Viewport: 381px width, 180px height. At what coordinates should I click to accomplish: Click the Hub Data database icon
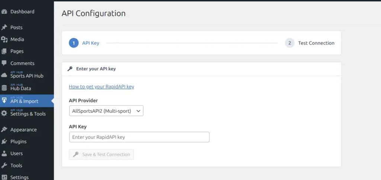click(x=4, y=88)
